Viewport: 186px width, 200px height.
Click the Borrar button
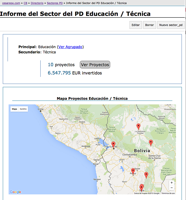pyautogui.click(x=150, y=25)
